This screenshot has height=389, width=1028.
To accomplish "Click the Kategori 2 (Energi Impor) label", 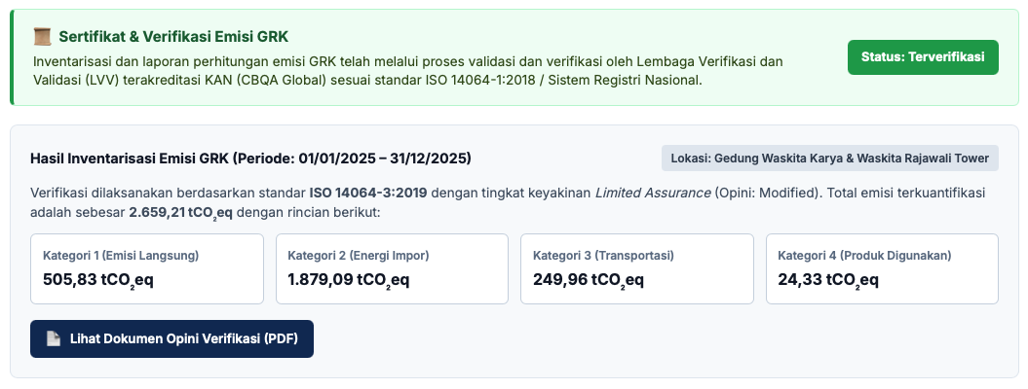I will click(x=358, y=256).
